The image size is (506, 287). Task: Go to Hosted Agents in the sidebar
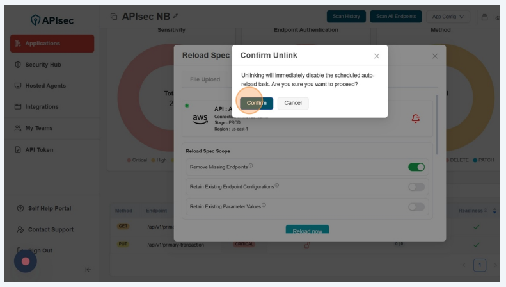point(47,86)
